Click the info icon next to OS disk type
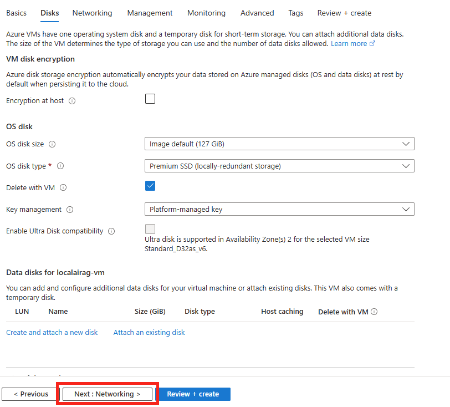Screen dimensions: 450x407 coord(60,166)
